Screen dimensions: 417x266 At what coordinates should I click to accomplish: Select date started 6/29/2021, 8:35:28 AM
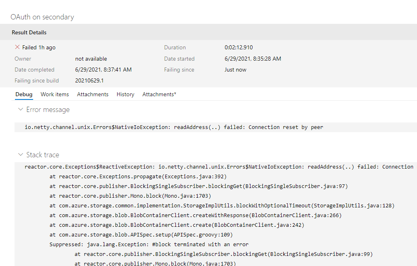253,59
